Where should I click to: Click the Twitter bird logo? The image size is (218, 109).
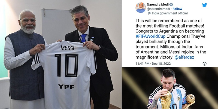[204, 5]
